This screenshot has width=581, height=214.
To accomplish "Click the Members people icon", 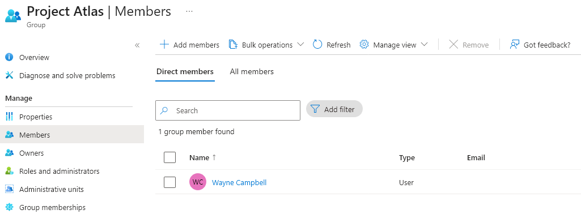I will pos(9,135).
